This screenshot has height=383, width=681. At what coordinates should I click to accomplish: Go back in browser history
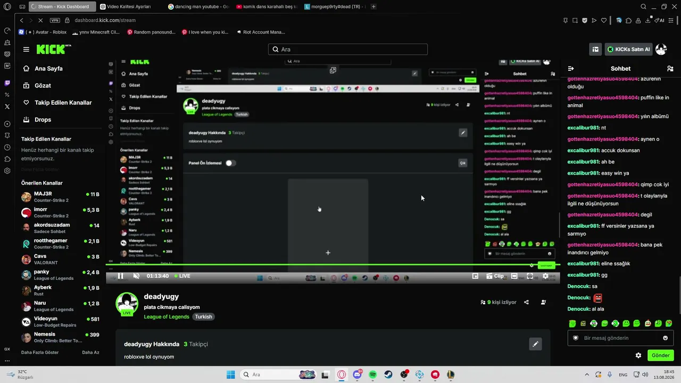(21, 20)
